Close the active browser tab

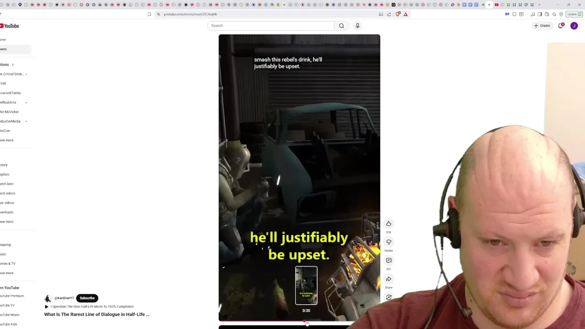click(x=489, y=5)
